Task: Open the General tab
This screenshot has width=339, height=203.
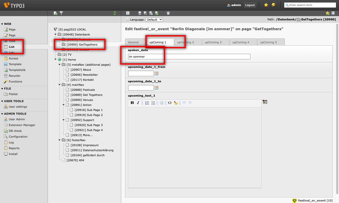Action: click(x=133, y=42)
